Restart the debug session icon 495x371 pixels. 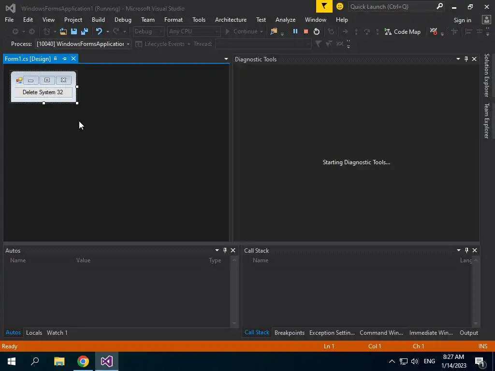pyautogui.click(x=316, y=31)
